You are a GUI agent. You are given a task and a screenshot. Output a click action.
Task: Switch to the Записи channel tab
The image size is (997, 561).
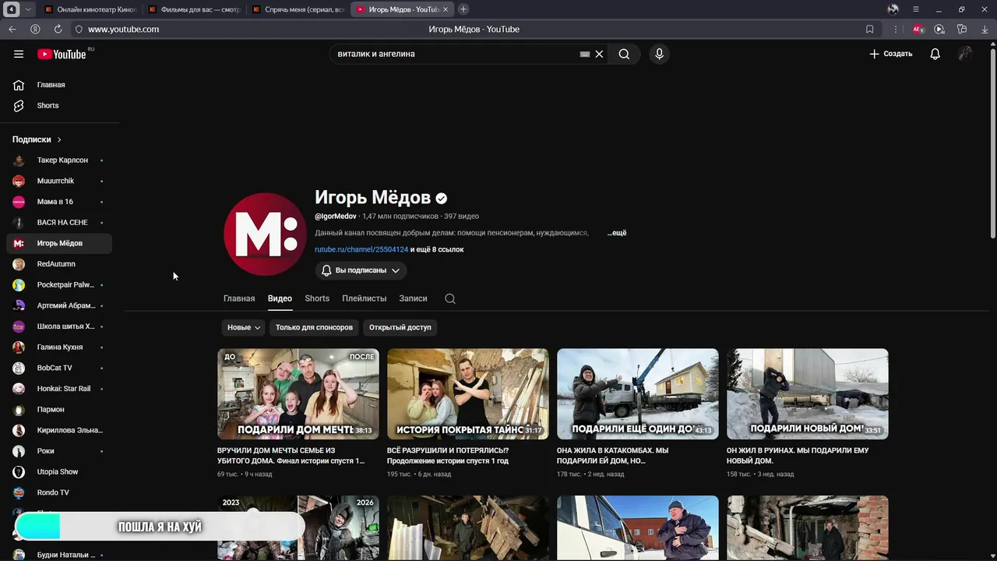(x=413, y=298)
